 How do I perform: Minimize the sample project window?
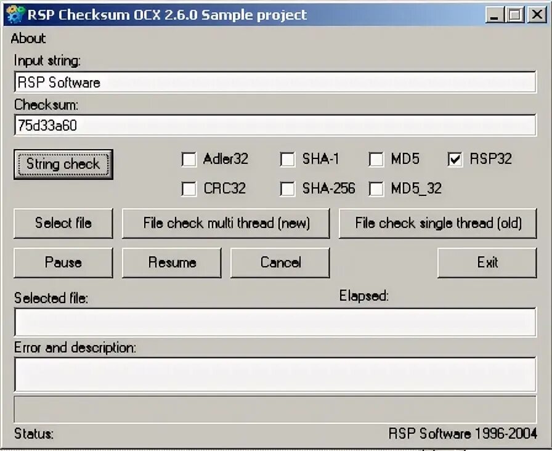[x=494, y=15]
